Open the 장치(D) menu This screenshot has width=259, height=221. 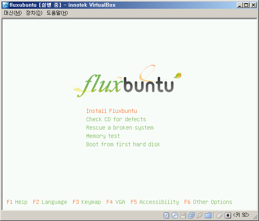click(x=34, y=13)
